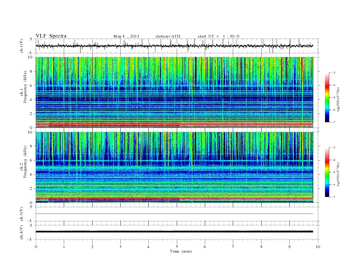Click the thick black ch.4 voltage trace
This screenshot has width=358, height=277.
pyautogui.click(x=174, y=232)
